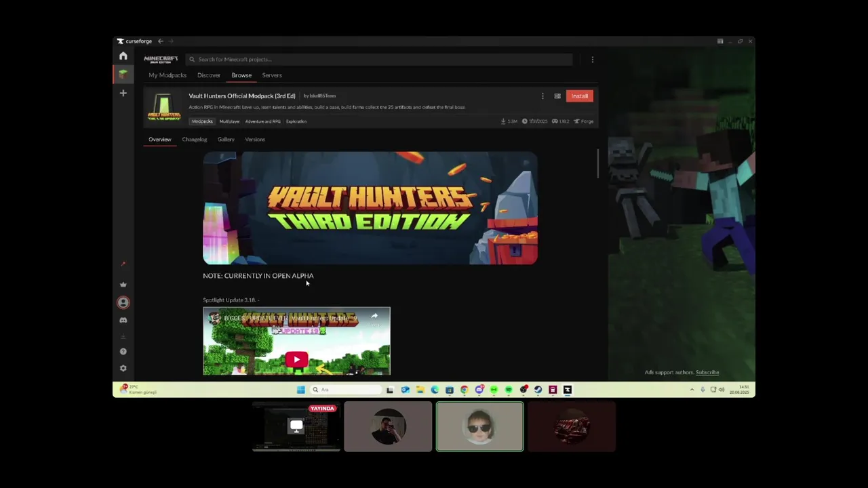Click the Exploration category tag

point(296,121)
